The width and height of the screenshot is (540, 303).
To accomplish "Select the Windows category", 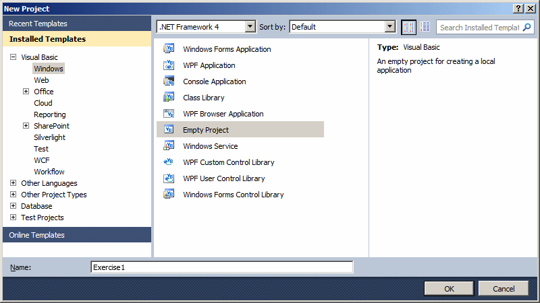I will [x=49, y=69].
